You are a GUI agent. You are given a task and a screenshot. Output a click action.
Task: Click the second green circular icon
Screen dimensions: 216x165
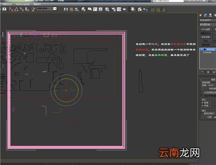tap(158, 9)
